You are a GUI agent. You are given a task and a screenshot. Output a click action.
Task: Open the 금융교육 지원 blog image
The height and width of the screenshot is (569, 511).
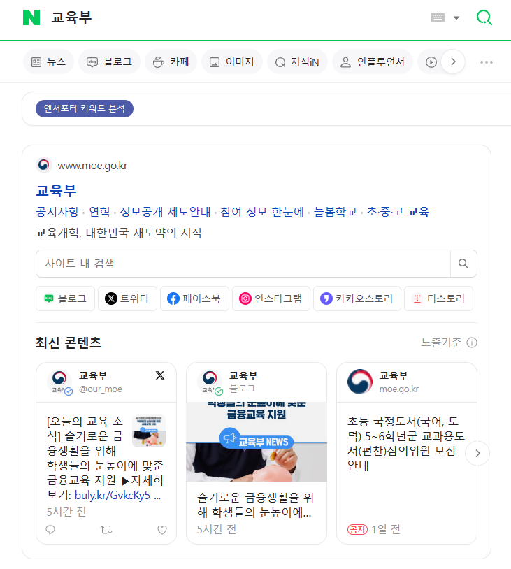[x=257, y=442]
